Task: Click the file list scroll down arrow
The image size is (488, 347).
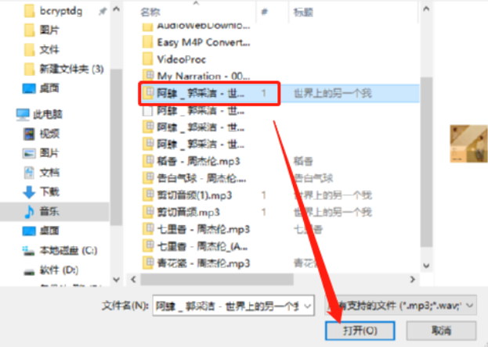Action: (426, 266)
